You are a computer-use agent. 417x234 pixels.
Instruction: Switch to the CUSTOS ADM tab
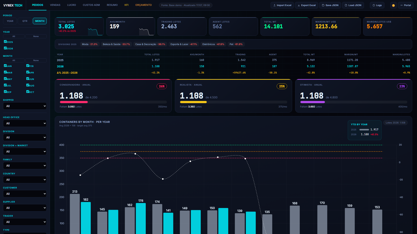pyautogui.click(x=91, y=5)
